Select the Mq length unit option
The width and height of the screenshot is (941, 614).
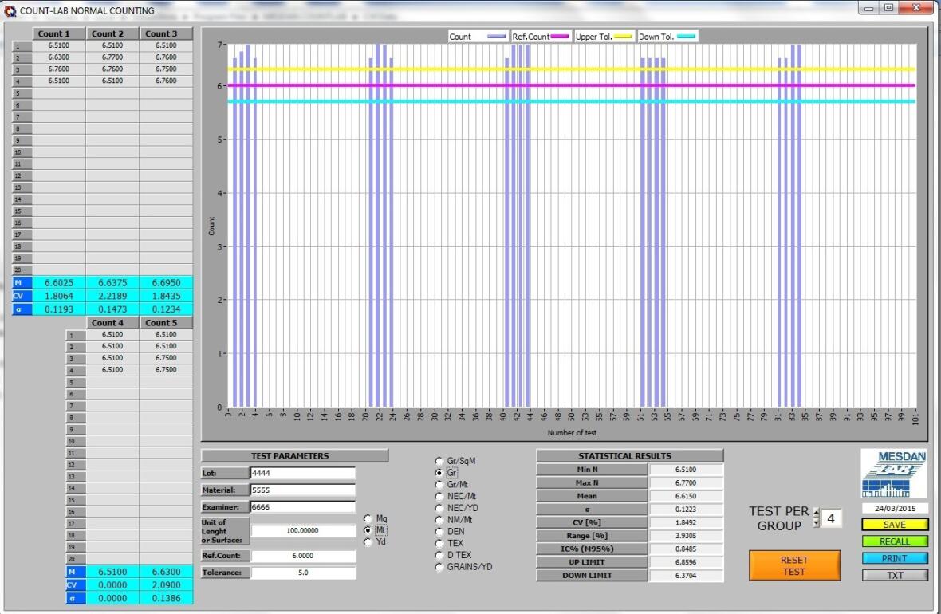pos(368,518)
